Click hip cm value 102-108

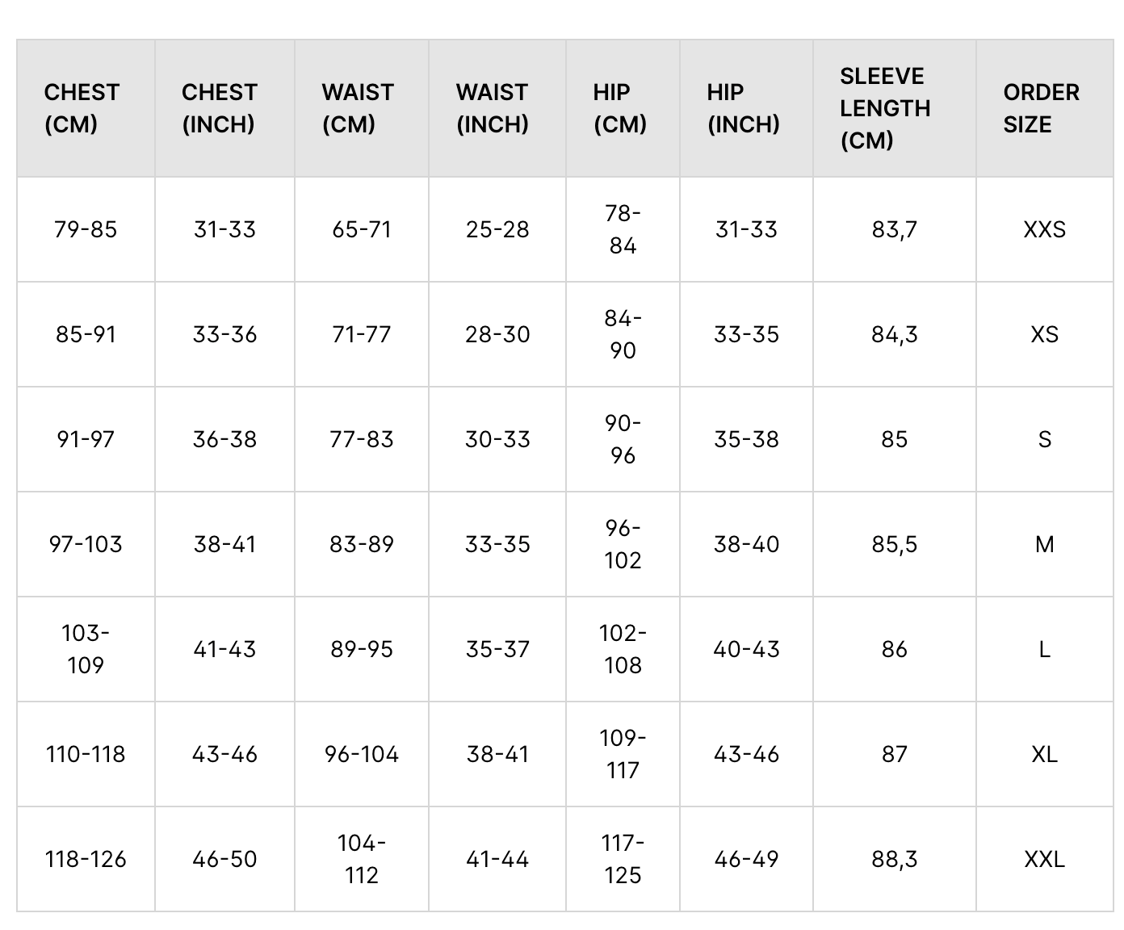623,649
